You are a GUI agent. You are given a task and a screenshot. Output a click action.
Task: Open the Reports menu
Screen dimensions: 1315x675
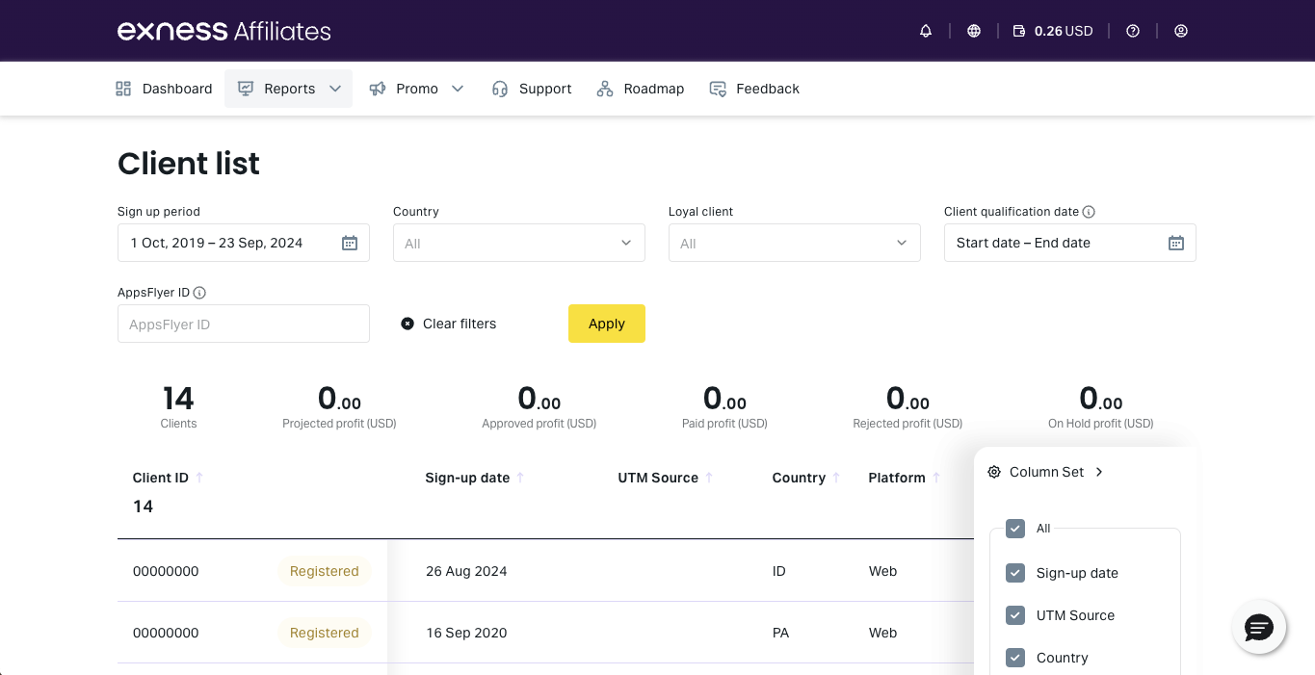[289, 89]
